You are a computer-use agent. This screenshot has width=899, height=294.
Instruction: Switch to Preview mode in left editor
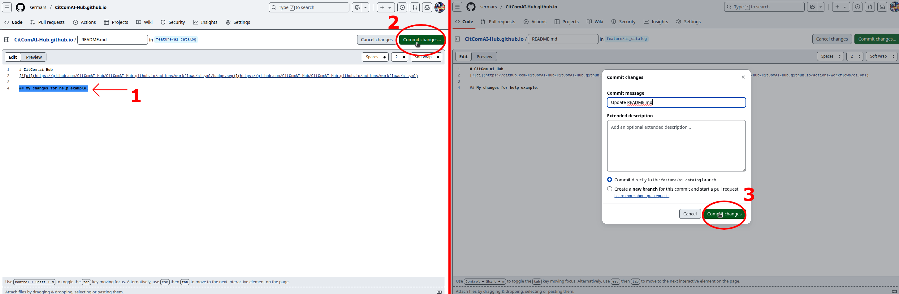pos(34,57)
